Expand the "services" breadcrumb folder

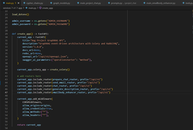click(x=7, y=8)
